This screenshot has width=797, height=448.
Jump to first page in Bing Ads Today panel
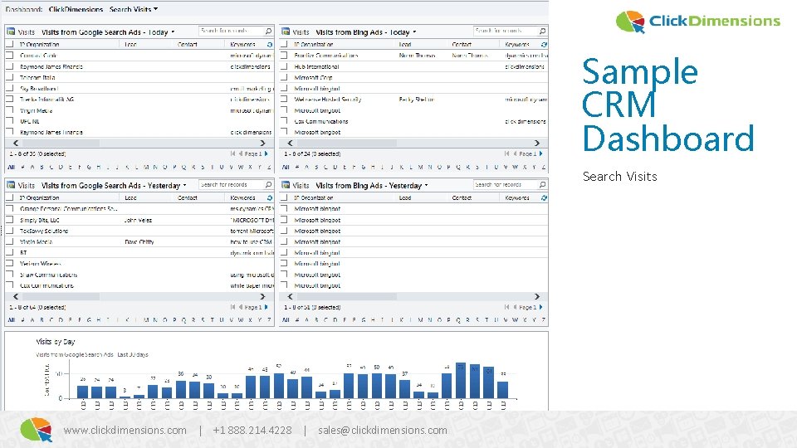[x=506, y=153]
